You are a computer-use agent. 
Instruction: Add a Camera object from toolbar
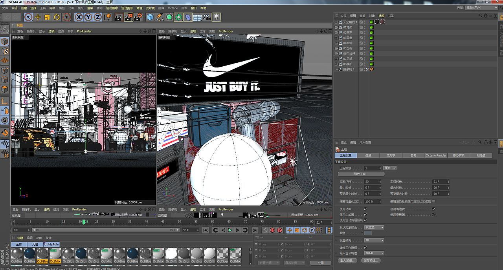coord(207,17)
